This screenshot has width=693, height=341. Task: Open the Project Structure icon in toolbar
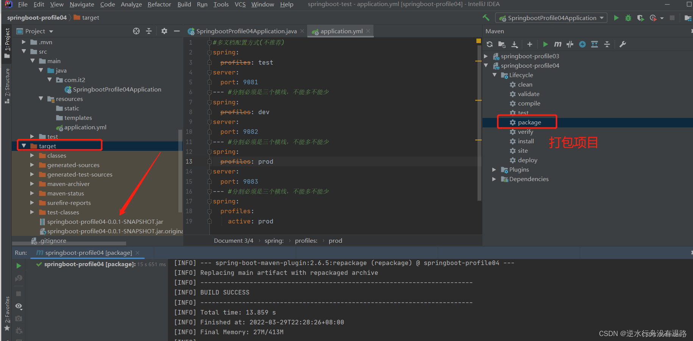pyautogui.click(x=688, y=18)
